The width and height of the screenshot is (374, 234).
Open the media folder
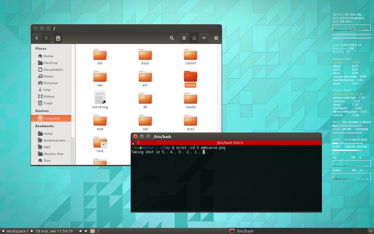(x=191, y=101)
